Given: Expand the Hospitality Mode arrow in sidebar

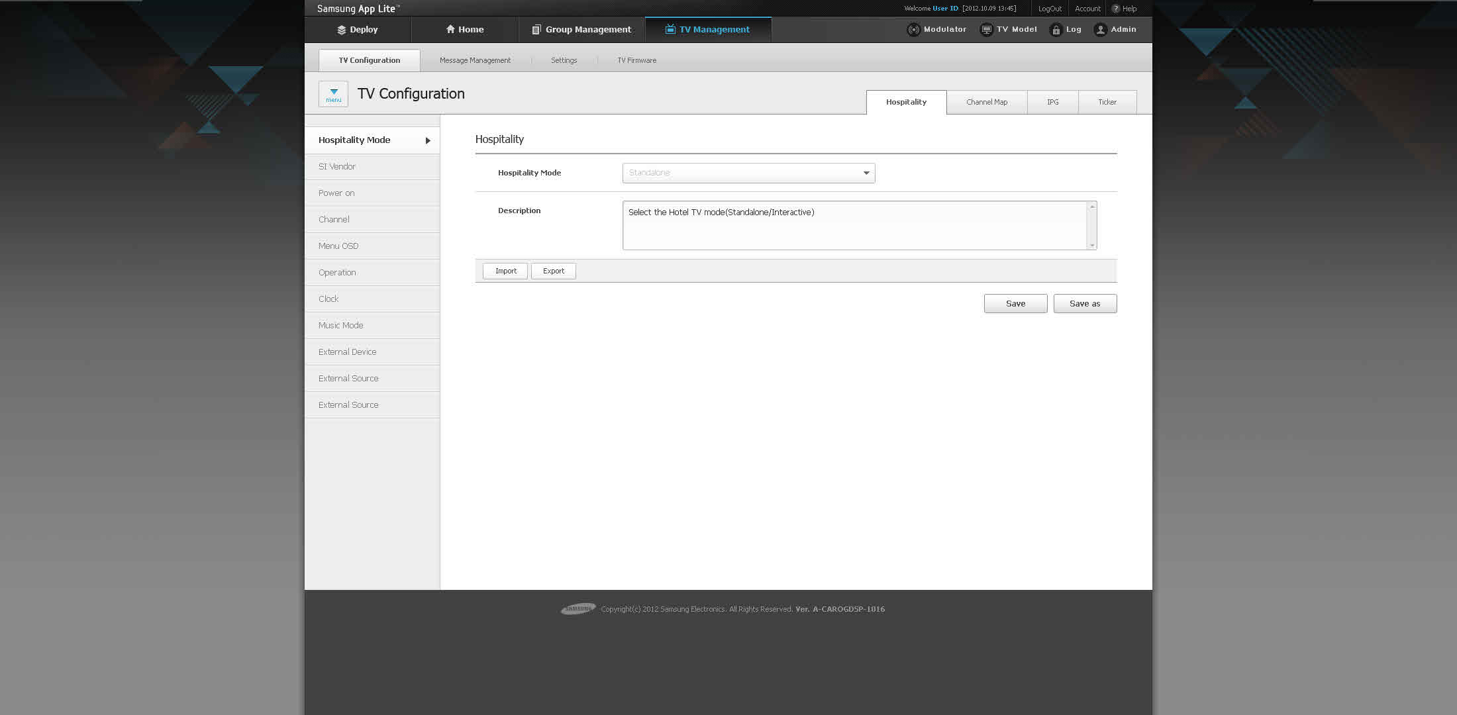Looking at the screenshot, I should (x=428, y=140).
